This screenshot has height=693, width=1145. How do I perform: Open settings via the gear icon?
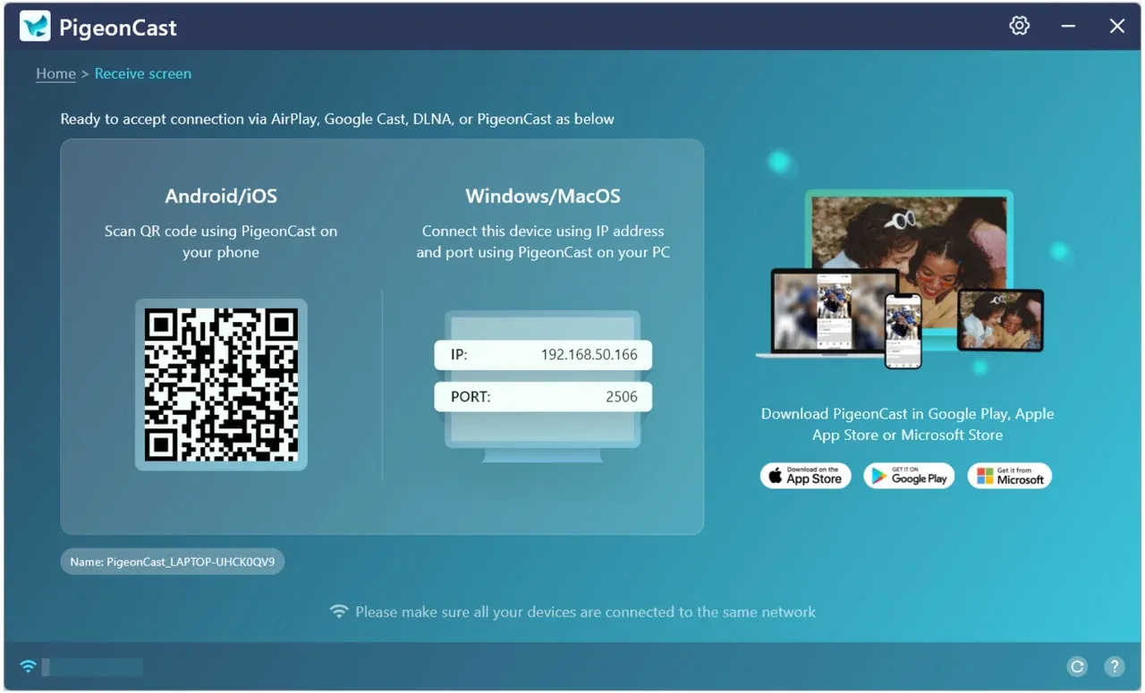1019,26
